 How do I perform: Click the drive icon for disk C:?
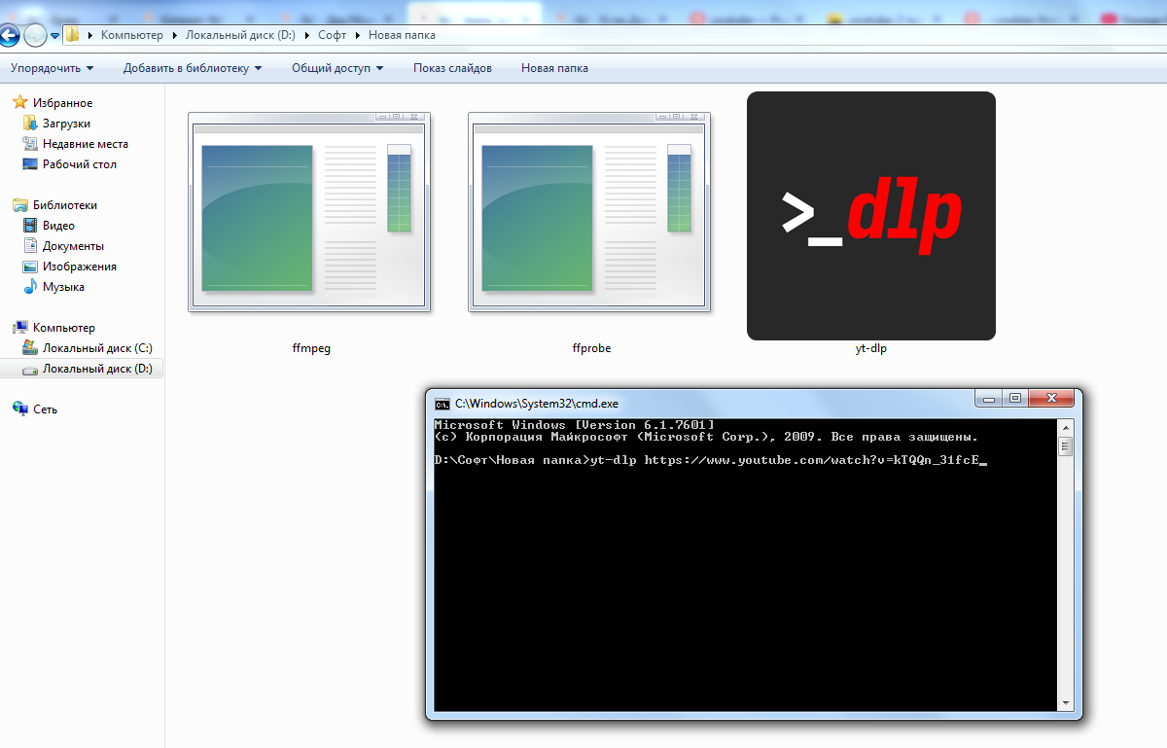(x=30, y=348)
